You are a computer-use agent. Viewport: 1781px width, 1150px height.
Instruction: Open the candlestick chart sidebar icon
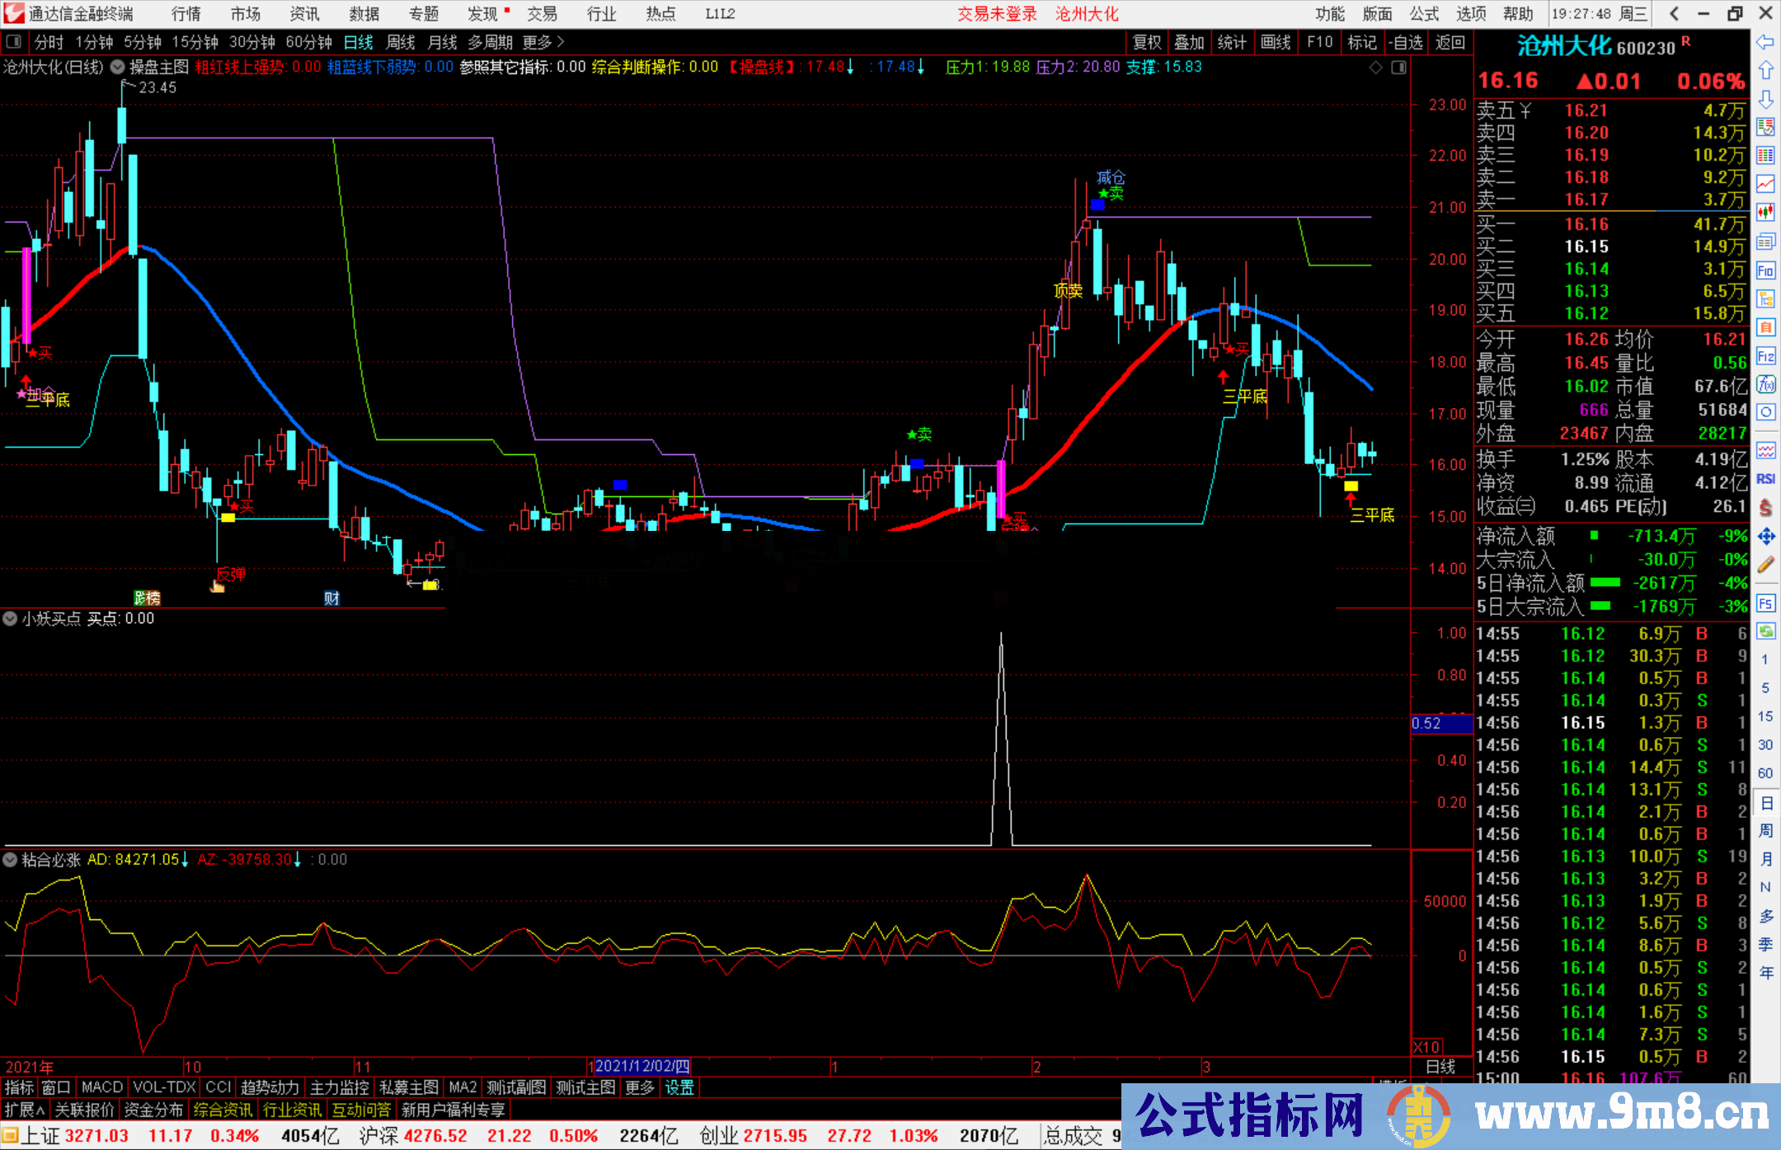[x=1765, y=213]
